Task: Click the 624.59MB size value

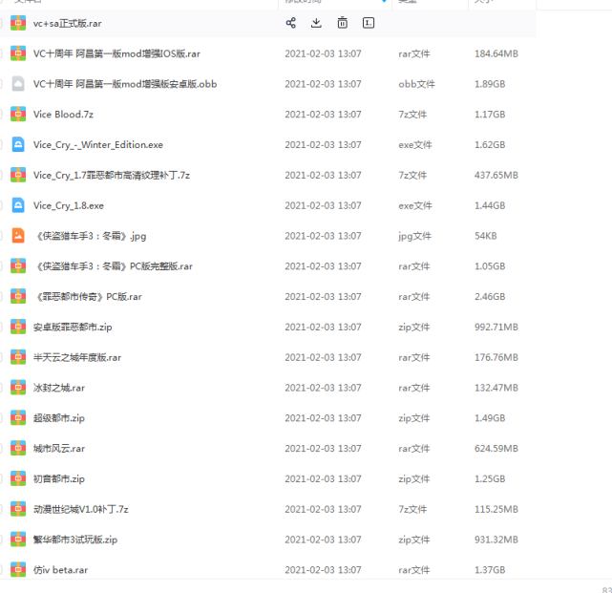Action: (x=496, y=449)
